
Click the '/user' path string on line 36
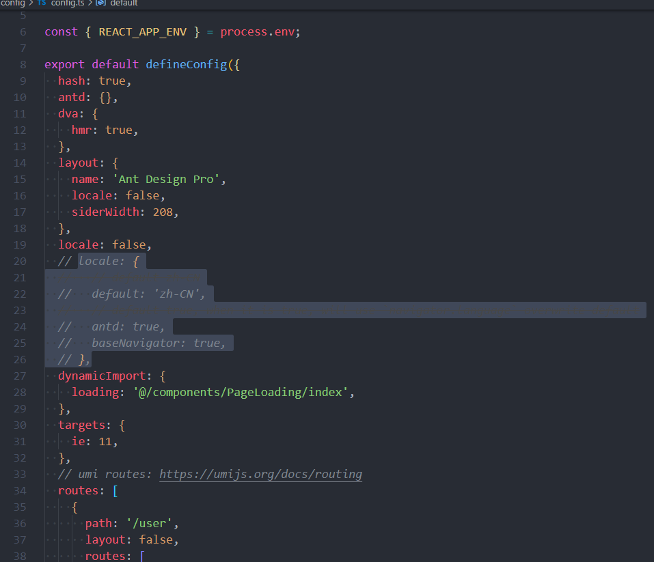(148, 523)
